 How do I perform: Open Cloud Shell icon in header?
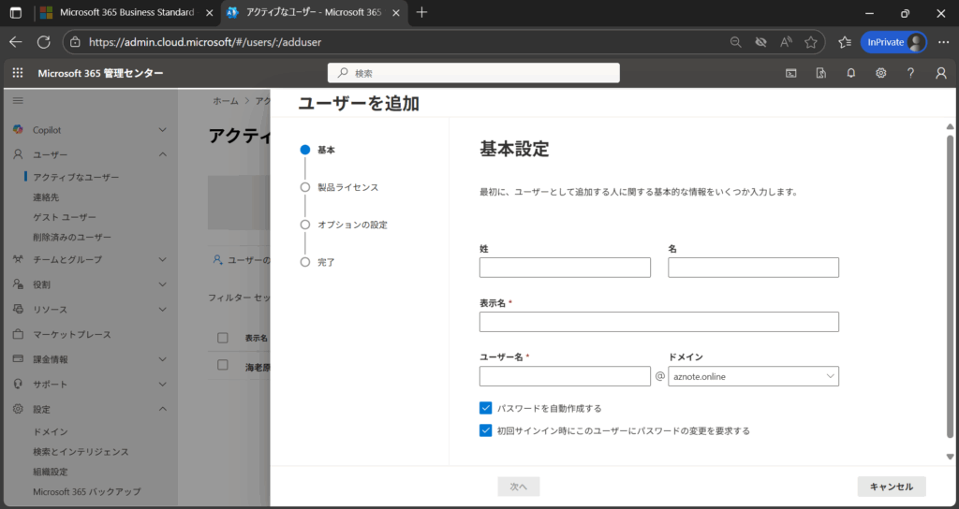click(790, 73)
